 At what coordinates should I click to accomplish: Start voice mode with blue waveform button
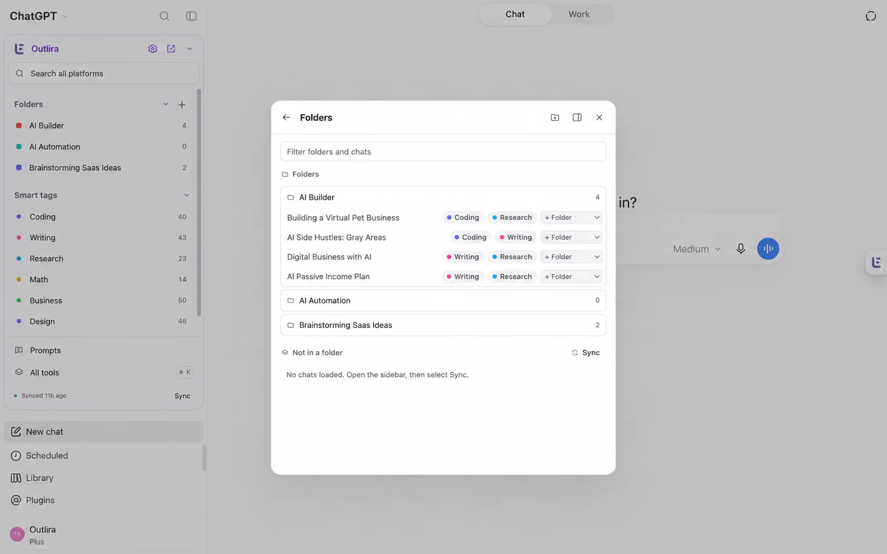point(768,249)
